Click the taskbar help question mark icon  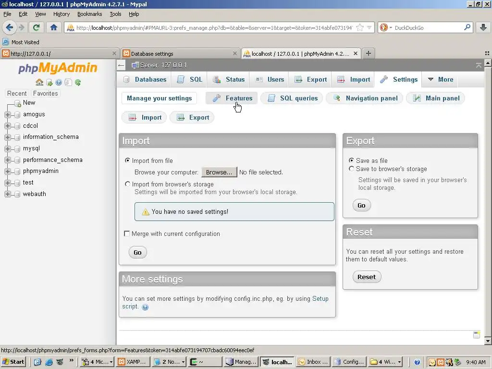tap(417, 362)
